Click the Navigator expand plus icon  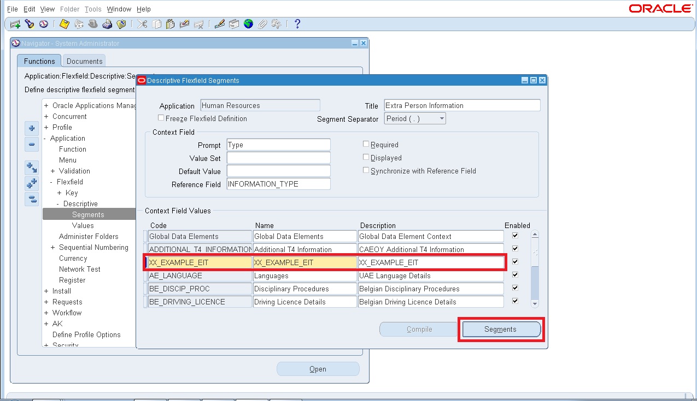pyautogui.click(x=32, y=129)
